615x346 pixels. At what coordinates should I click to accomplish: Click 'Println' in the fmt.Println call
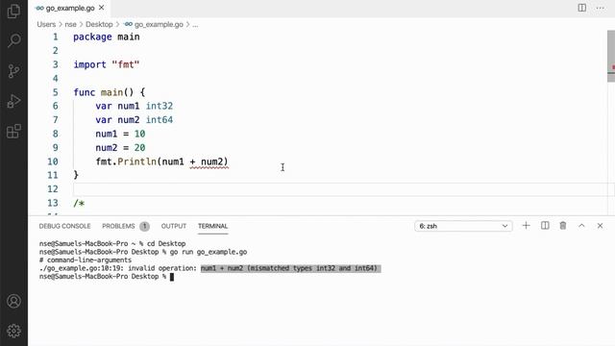136,161
